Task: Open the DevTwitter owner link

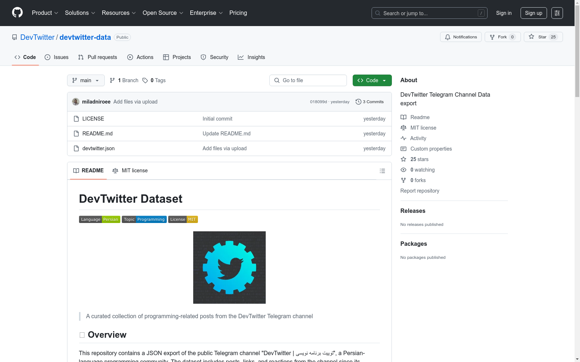Action: pos(37,37)
